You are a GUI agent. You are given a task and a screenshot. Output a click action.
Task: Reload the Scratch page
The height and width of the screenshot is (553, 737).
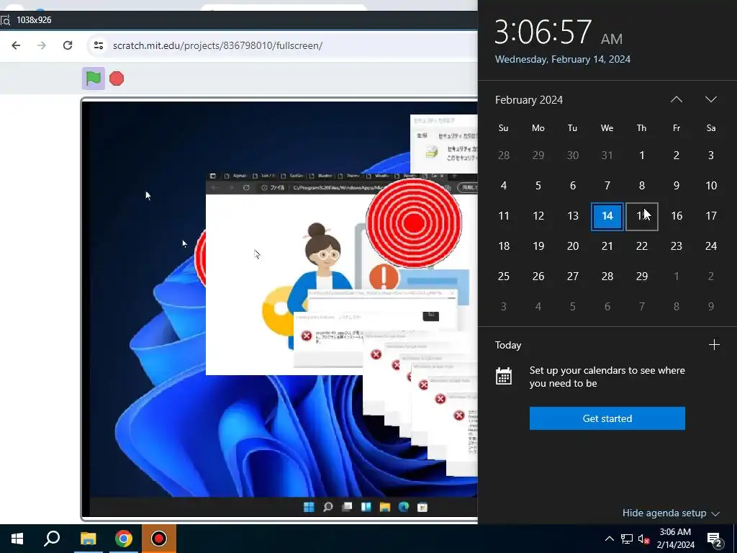coord(68,45)
